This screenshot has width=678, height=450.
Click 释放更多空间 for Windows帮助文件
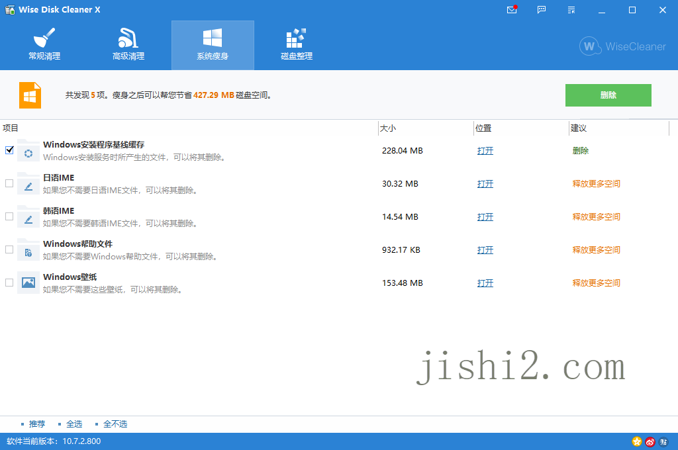[x=597, y=250]
